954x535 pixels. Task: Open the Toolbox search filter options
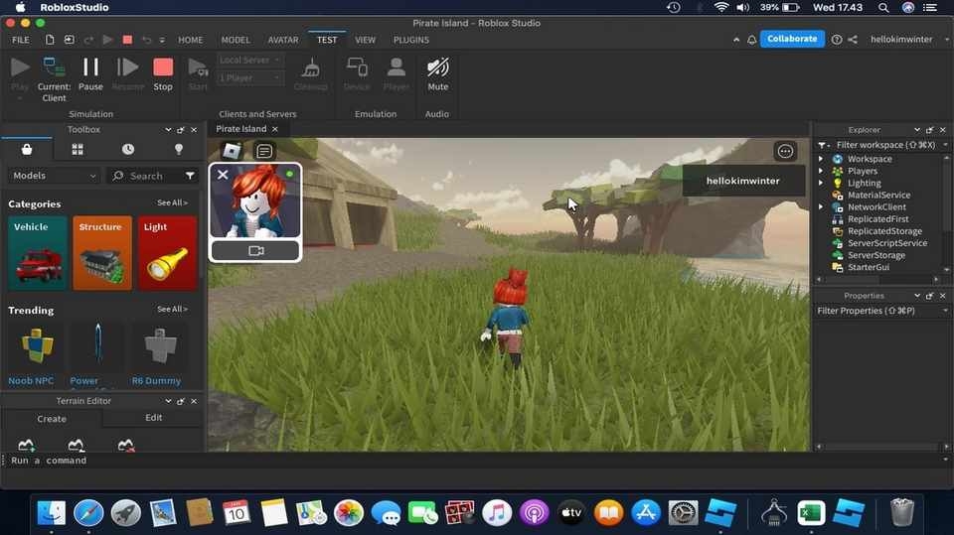190,176
